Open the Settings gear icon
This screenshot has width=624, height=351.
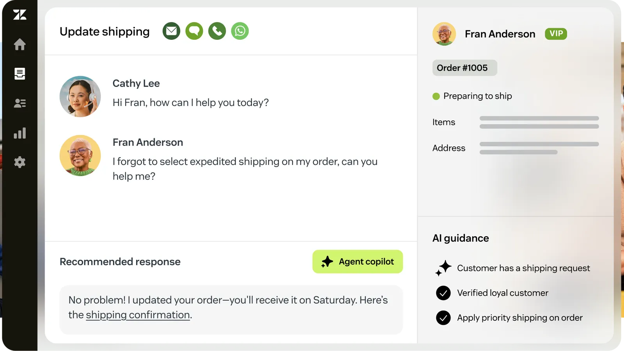[x=19, y=162]
